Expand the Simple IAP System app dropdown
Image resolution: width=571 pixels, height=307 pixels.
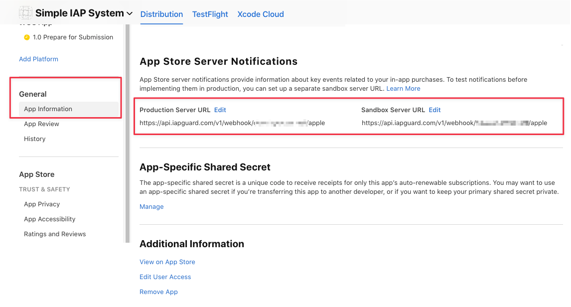(130, 14)
